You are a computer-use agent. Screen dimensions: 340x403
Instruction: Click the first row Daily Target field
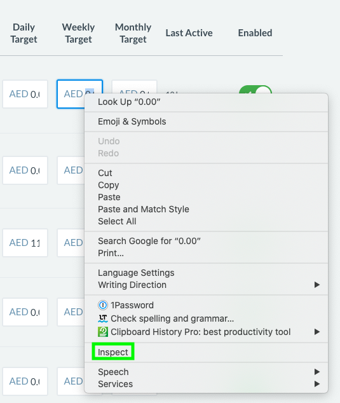25,94
